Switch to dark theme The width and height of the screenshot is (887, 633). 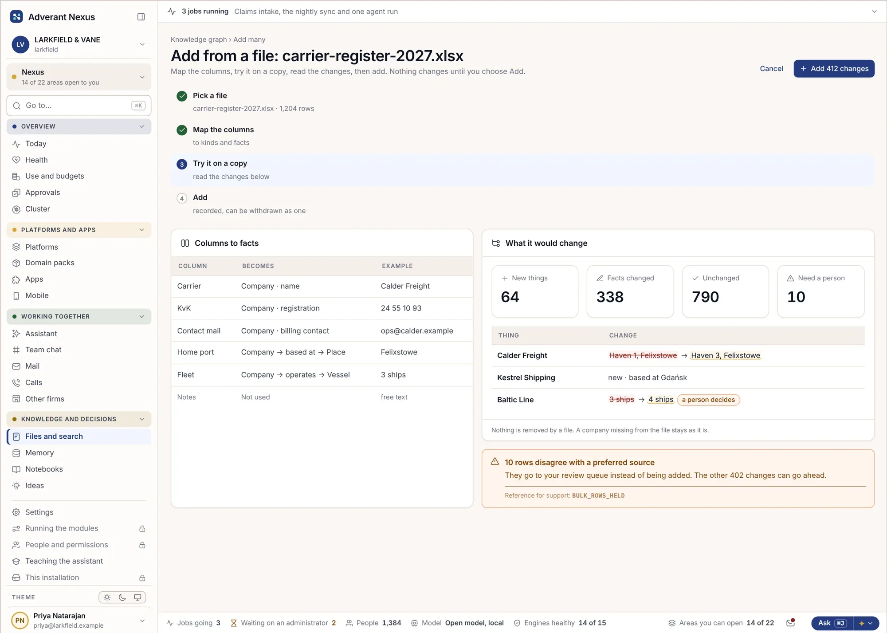[122, 598]
